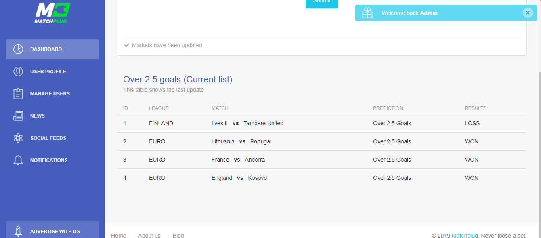Open the USER PROFILE menu item
The width and height of the screenshot is (541, 238).
(48, 72)
